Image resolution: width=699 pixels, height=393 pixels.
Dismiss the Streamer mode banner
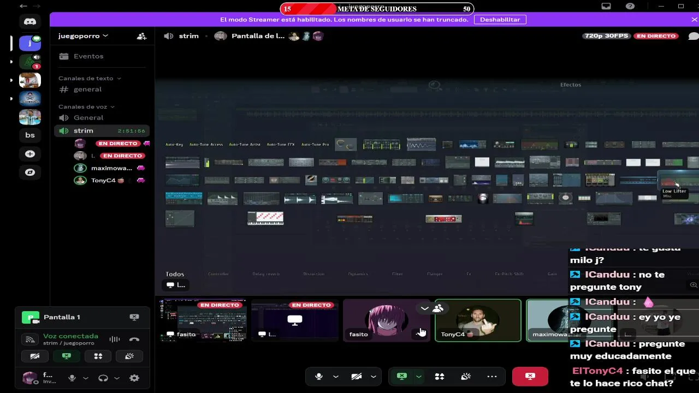click(694, 20)
